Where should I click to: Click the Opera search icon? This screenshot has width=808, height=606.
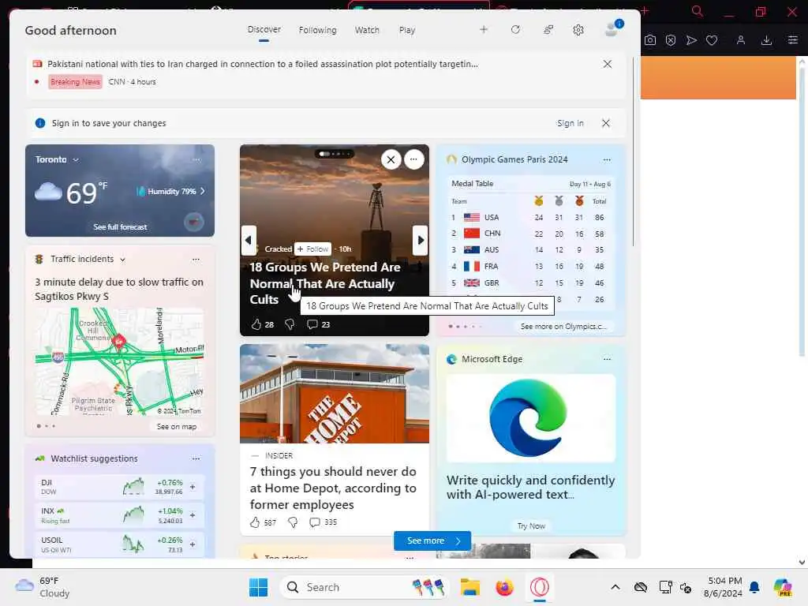click(698, 11)
